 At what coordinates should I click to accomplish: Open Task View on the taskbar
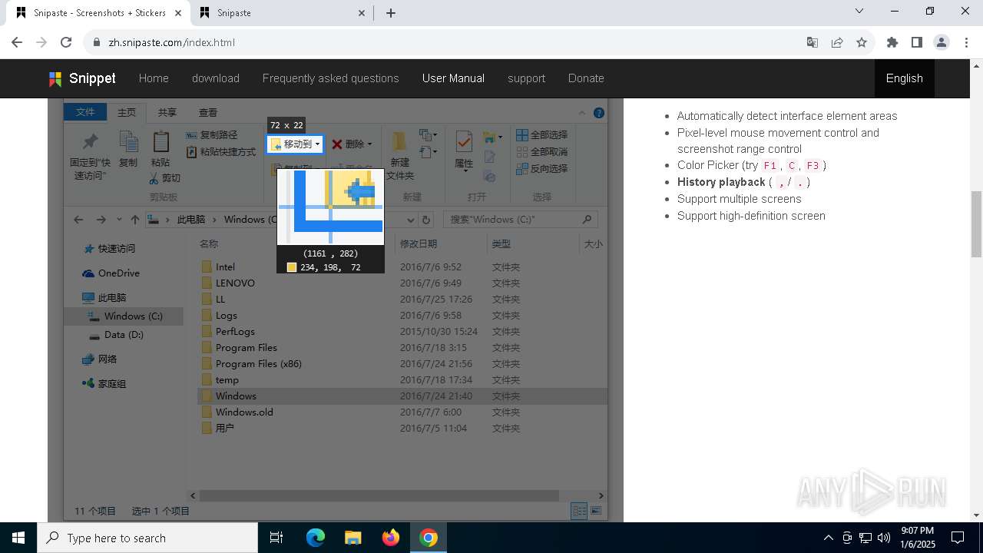pyautogui.click(x=276, y=538)
